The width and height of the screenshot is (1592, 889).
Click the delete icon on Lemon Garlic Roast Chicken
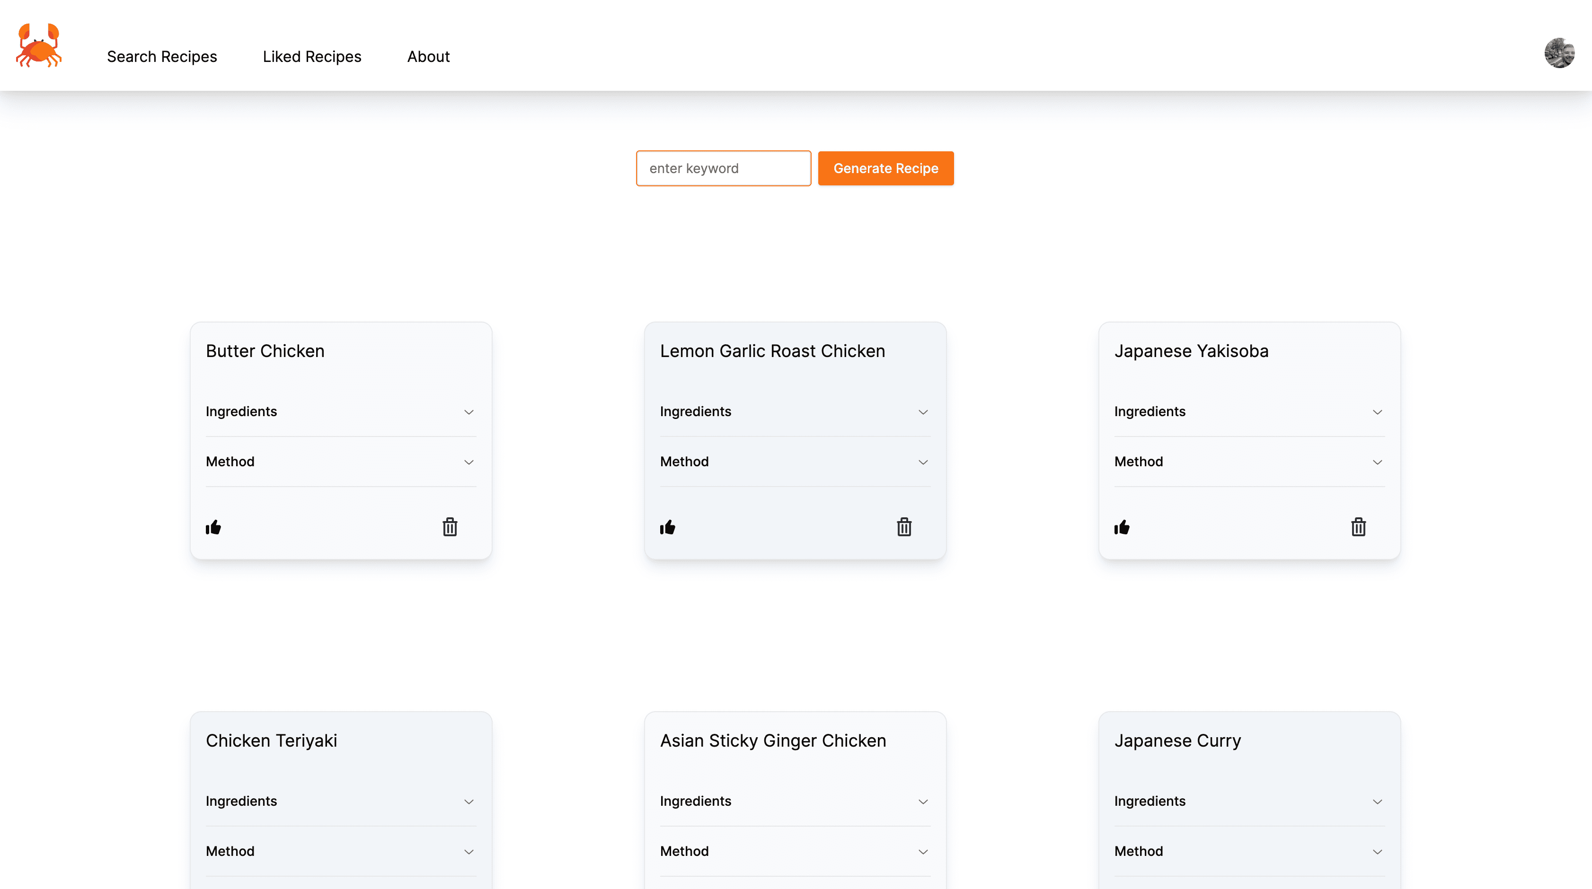click(x=904, y=526)
